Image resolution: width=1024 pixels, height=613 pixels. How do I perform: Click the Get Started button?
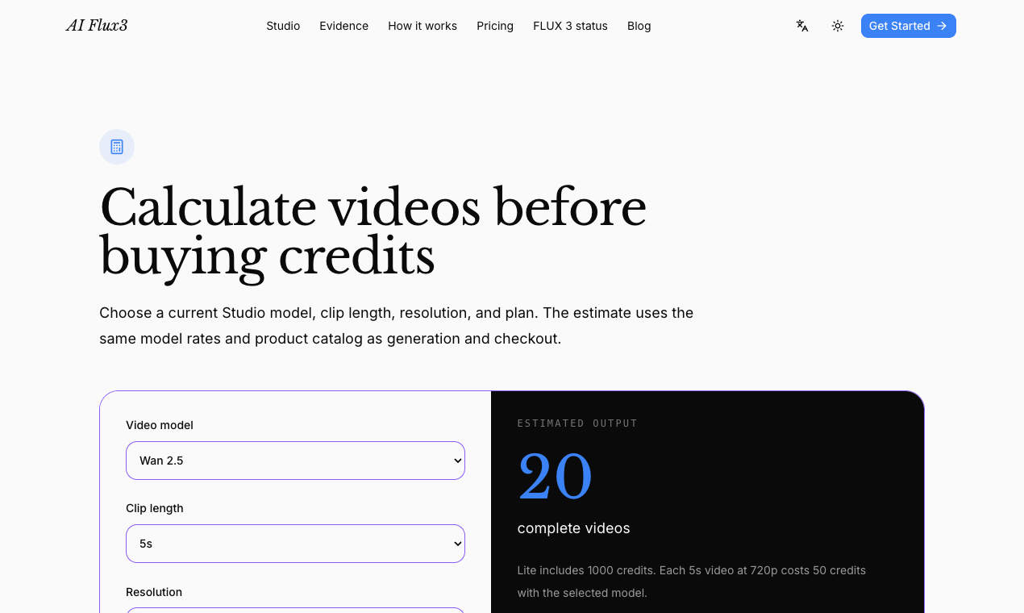[909, 26]
